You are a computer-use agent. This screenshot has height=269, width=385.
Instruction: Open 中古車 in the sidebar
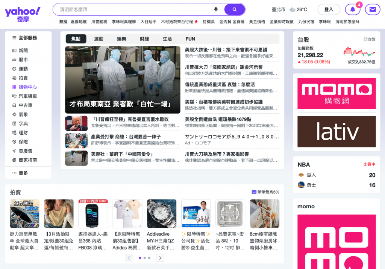coord(22,105)
